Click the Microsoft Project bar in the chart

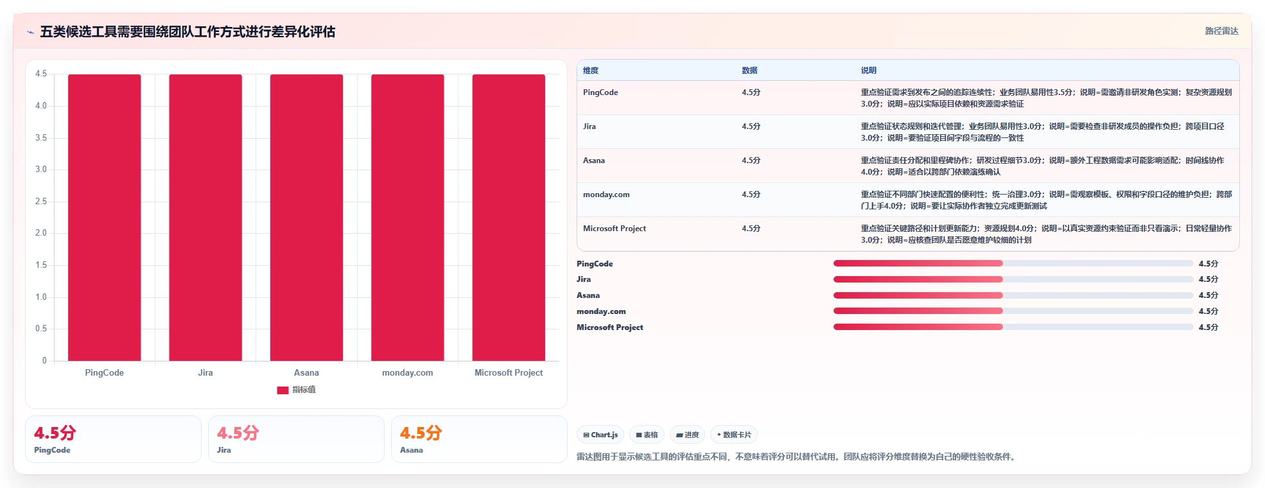click(x=509, y=218)
